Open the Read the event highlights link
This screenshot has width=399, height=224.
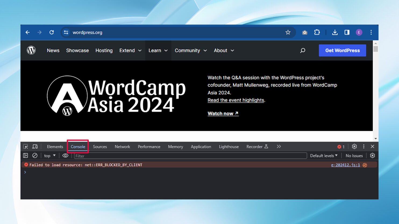coord(236,100)
